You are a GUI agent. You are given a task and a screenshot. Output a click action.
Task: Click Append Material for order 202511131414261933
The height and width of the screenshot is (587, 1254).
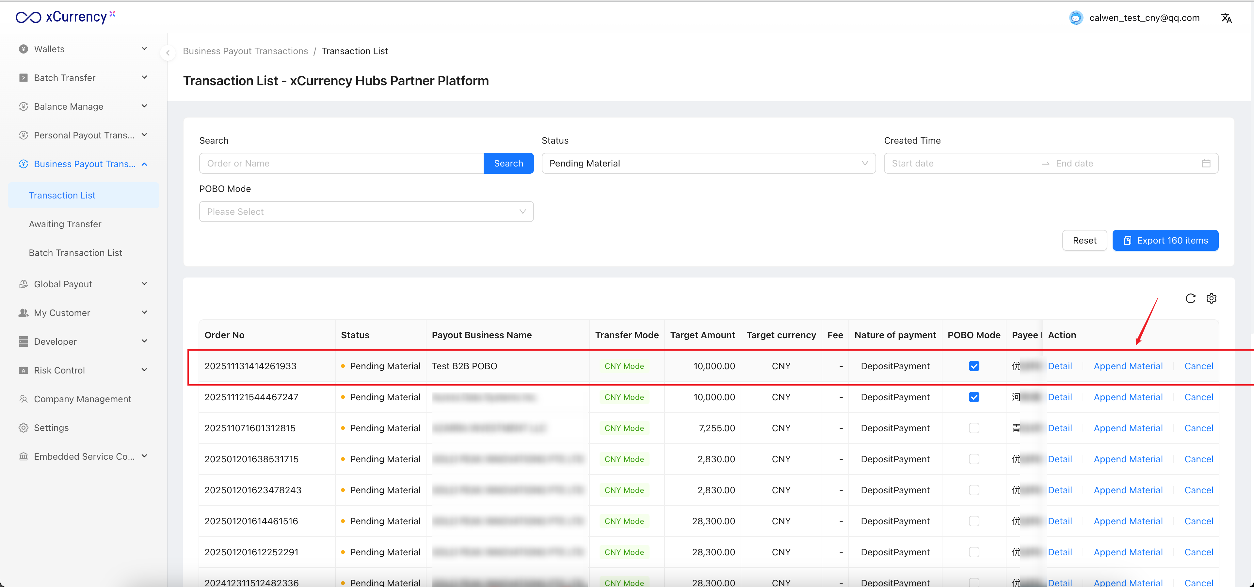pos(1128,366)
